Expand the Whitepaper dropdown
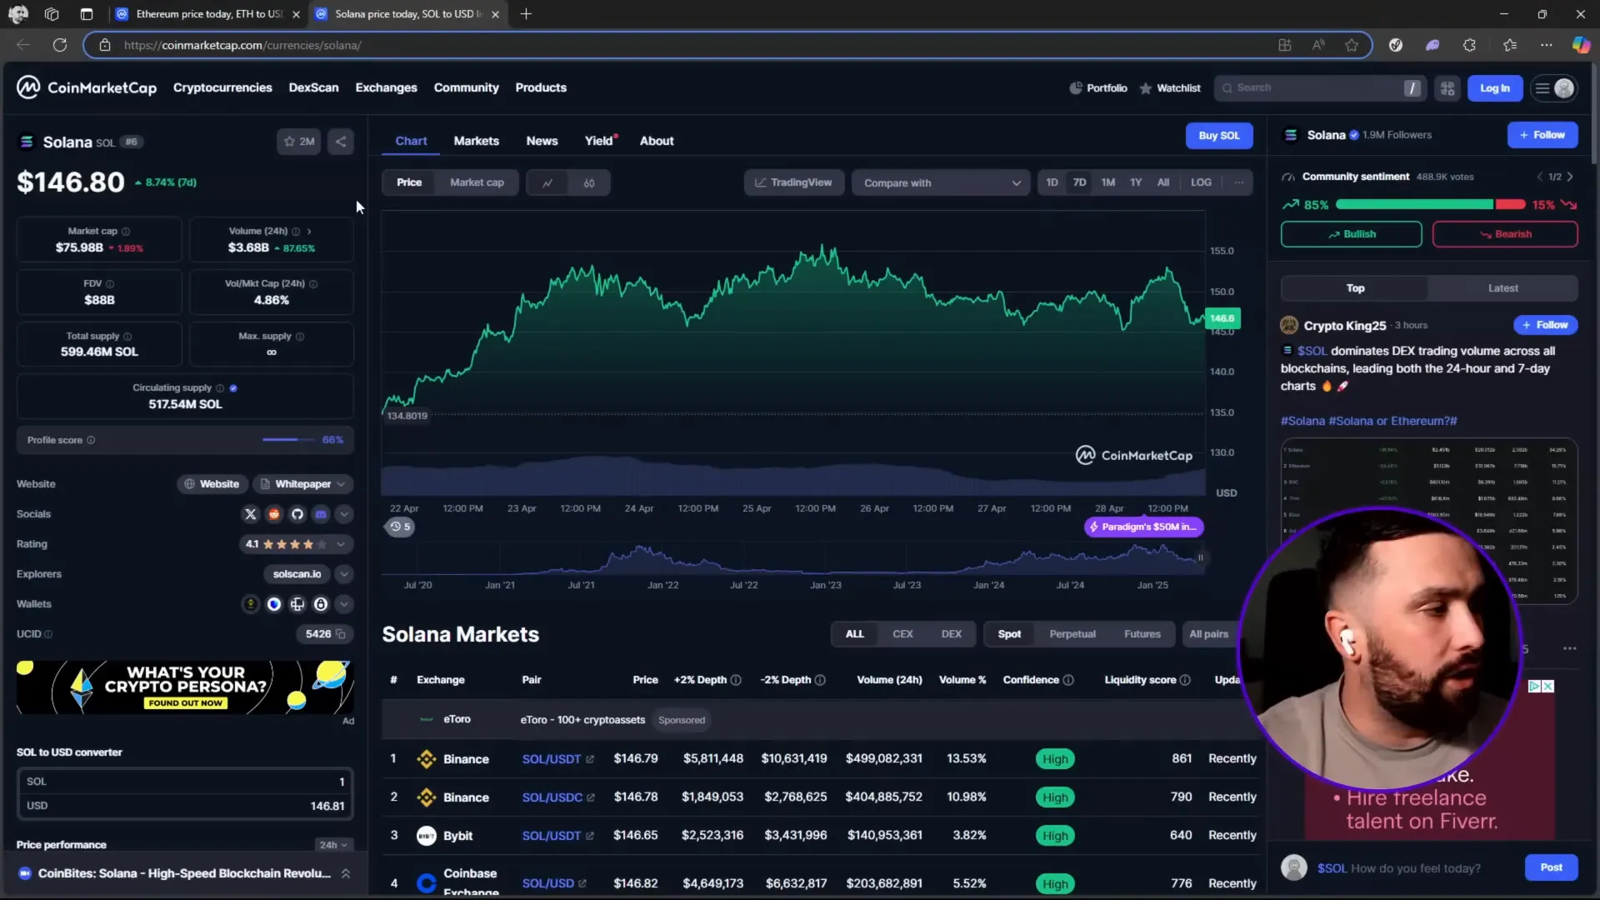 (x=303, y=484)
